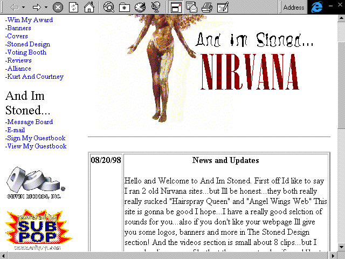The height and width of the screenshot is (259, 345).
Task: Open the Kurt And Courtney link
Action: tap(36, 77)
